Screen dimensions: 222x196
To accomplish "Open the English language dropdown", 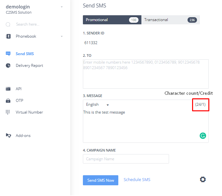I will (98, 105).
